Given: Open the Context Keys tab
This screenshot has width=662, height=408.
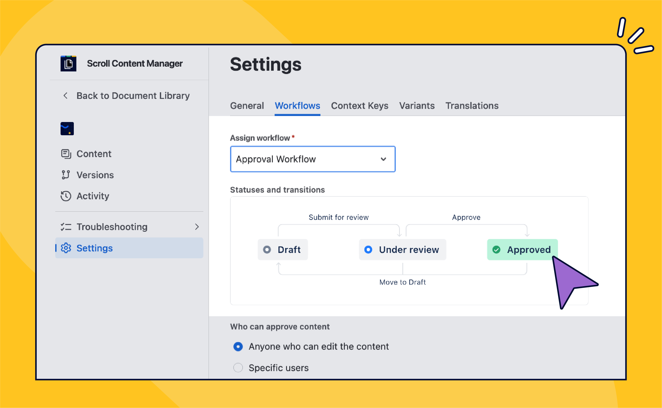Looking at the screenshot, I should point(359,105).
